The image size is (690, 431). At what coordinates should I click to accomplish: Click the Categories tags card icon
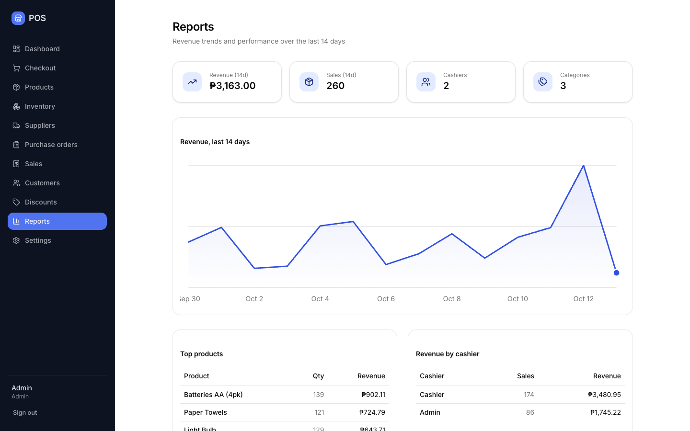click(x=543, y=82)
